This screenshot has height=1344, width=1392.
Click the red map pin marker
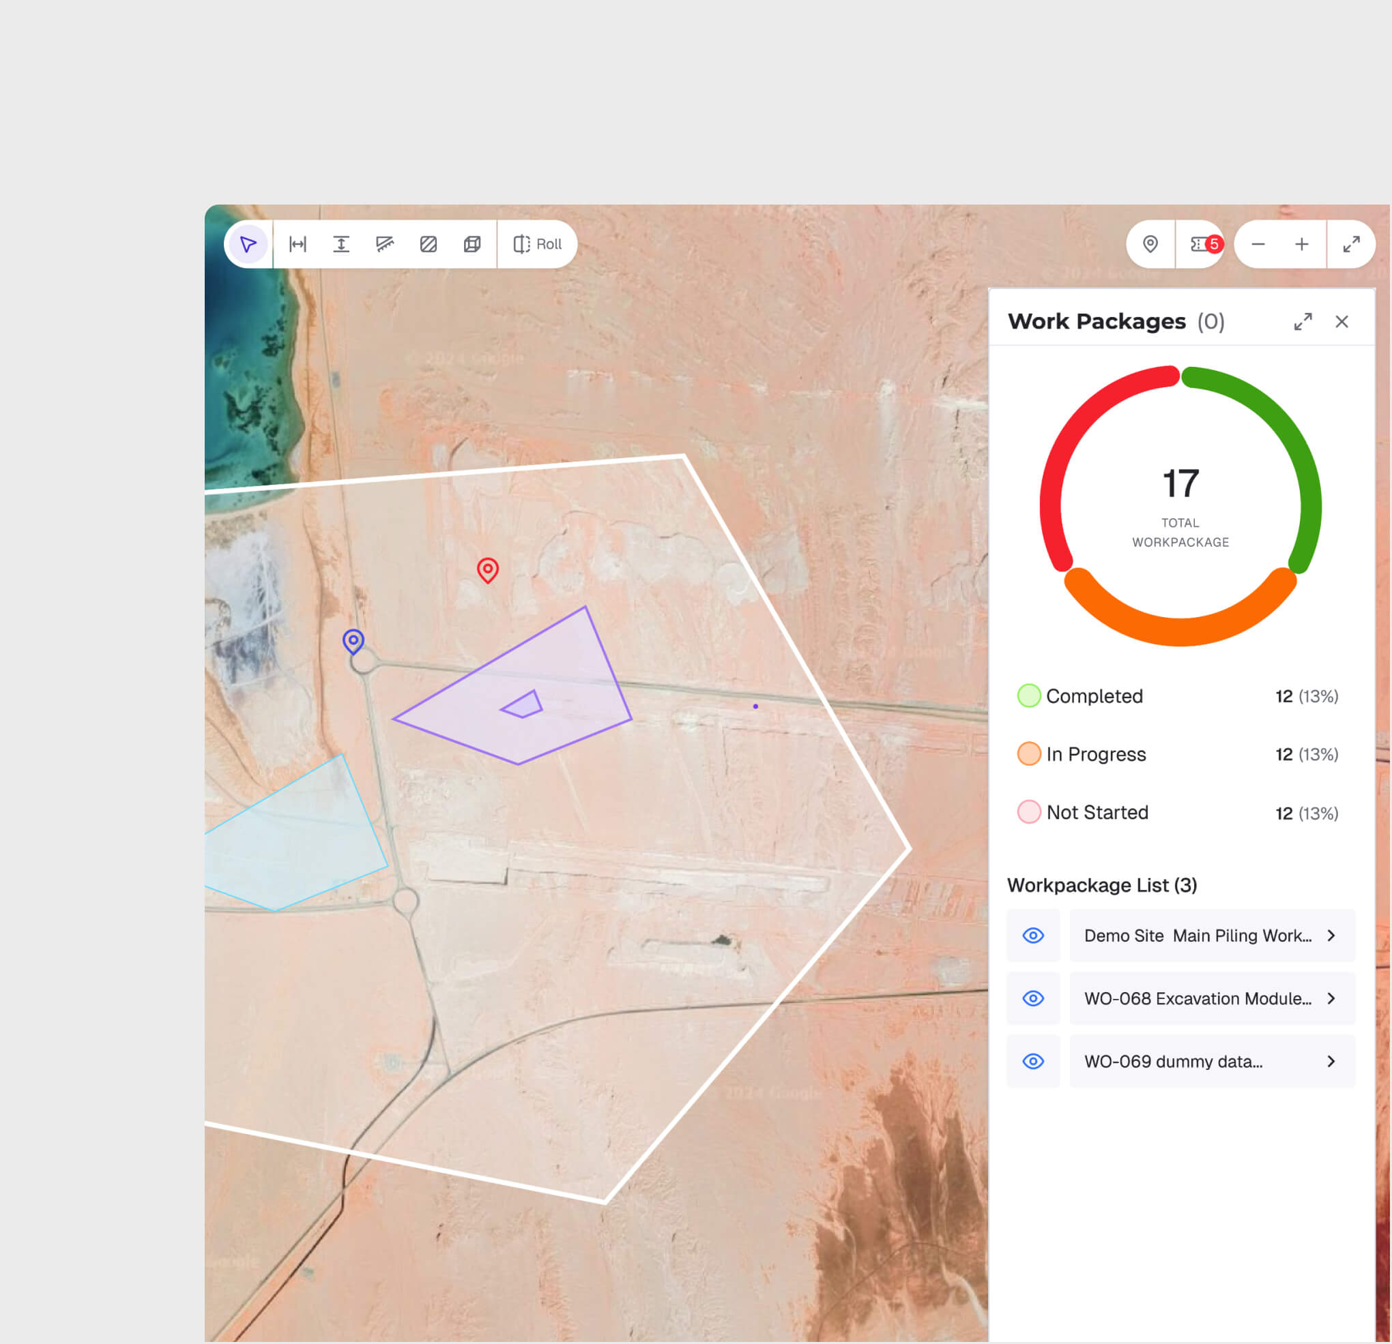tap(487, 569)
